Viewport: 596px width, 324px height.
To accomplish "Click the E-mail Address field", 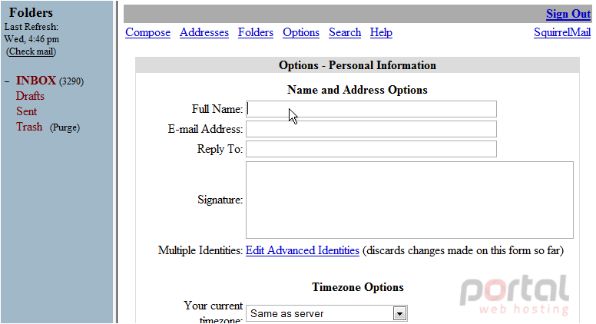I will pos(371,129).
